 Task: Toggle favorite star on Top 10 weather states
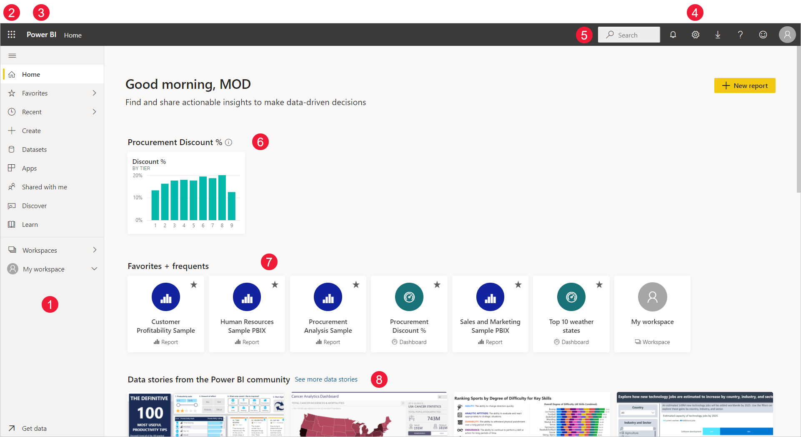click(x=599, y=285)
